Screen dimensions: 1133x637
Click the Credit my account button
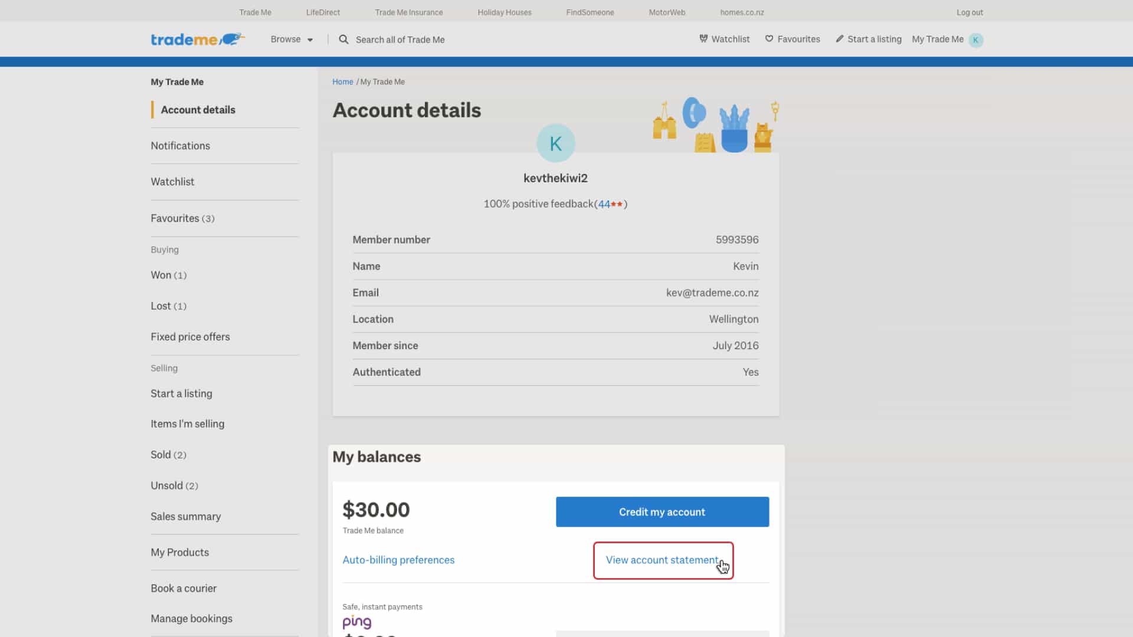coord(662,512)
